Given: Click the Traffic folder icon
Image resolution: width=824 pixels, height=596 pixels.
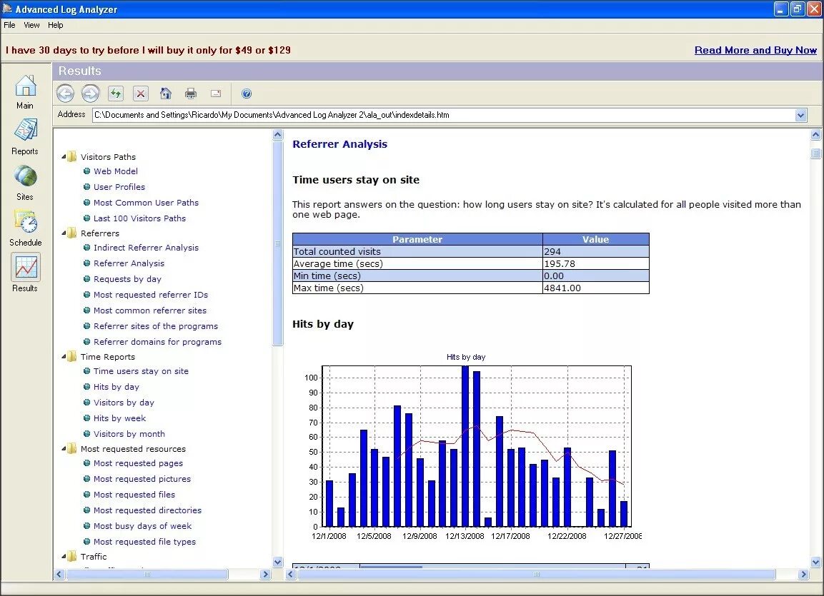Looking at the screenshot, I should tap(72, 556).
